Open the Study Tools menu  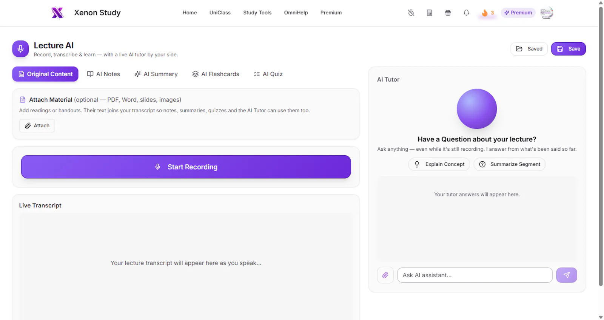pyautogui.click(x=257, y=13)
